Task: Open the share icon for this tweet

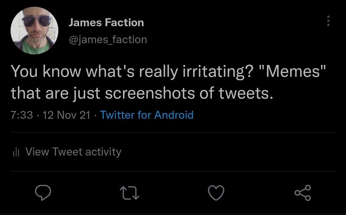Action: coord(302,193)
